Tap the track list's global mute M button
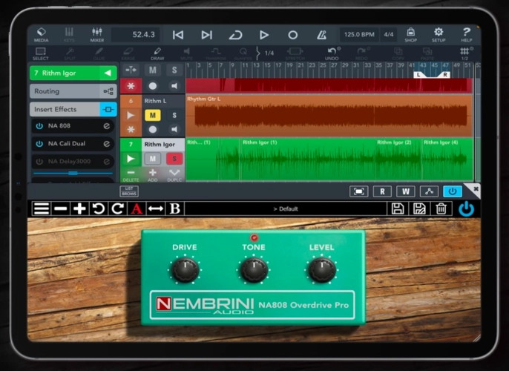The height and width of the screenshot is (371, 509). point(153,70)
